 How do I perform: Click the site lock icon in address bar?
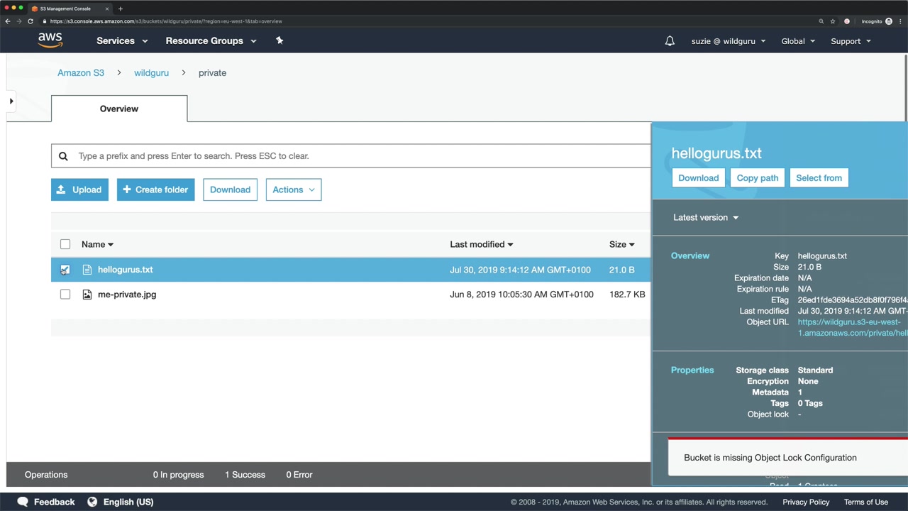(x=45, y=21)
